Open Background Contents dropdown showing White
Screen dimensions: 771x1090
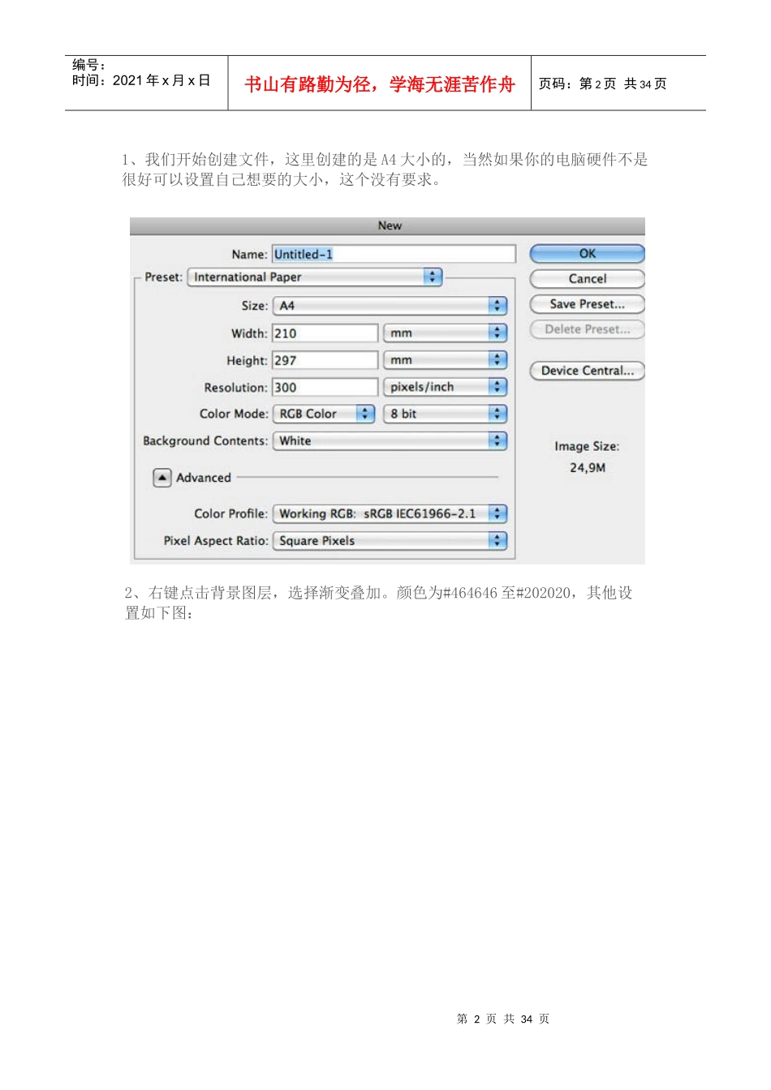coord(390,441)
